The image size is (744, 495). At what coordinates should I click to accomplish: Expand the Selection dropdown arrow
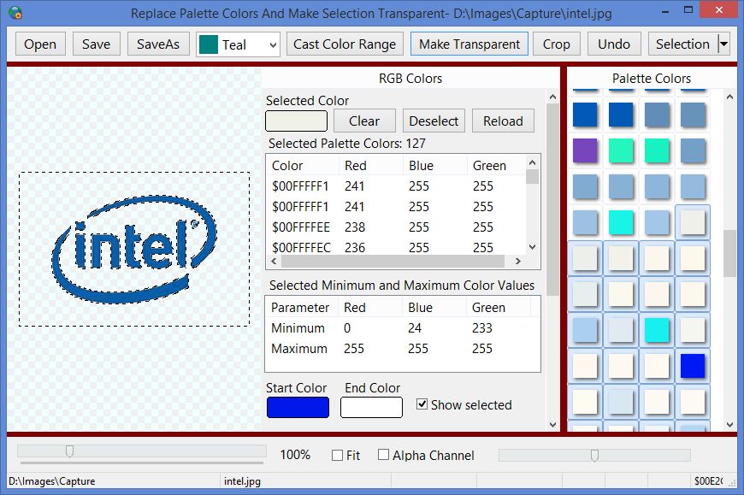click(x=723, y=44)
